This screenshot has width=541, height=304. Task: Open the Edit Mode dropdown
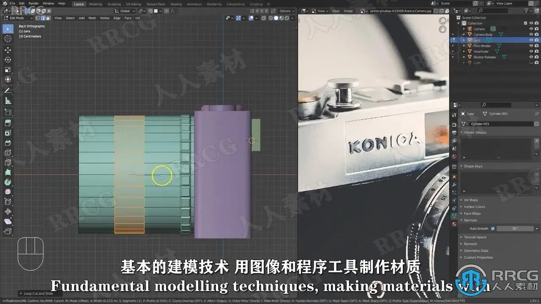(x=18, y=18)
